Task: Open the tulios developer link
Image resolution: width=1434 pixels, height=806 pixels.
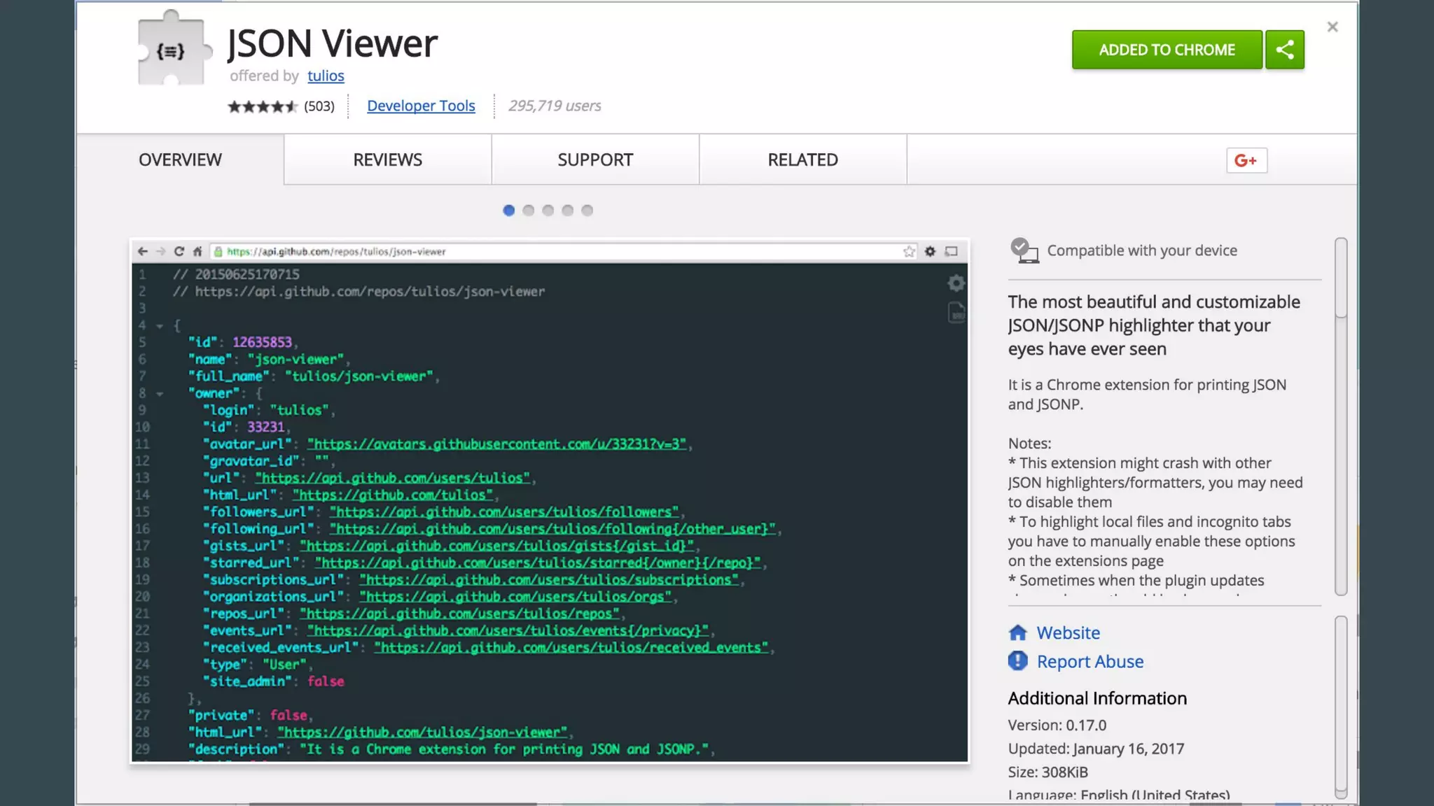Action: (326, 76)
